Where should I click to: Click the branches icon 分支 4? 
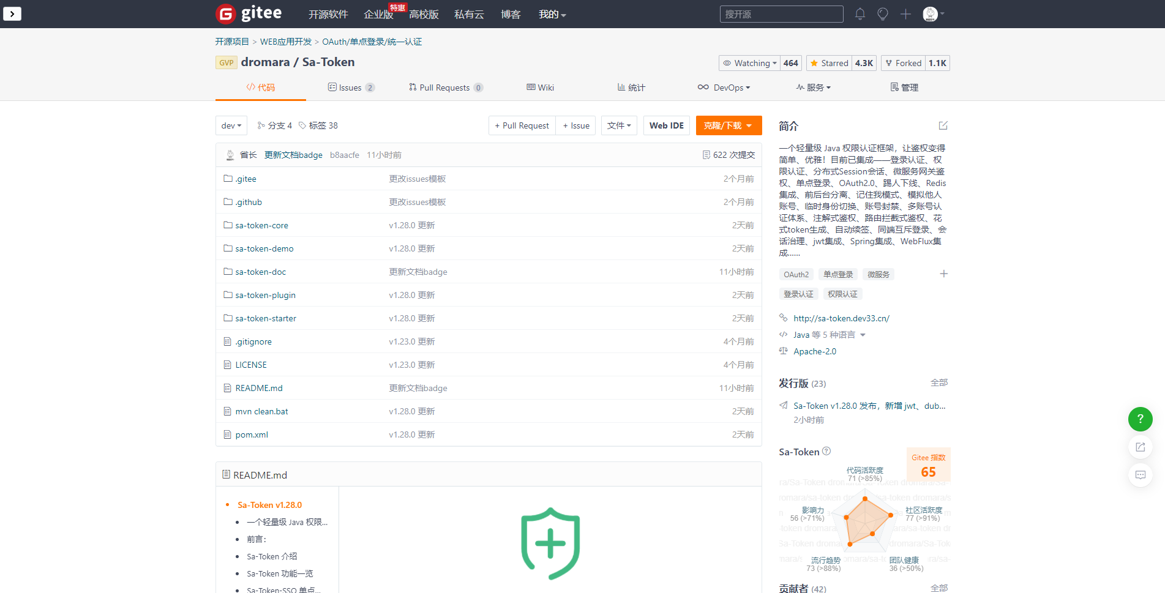[x=261, y=125]
